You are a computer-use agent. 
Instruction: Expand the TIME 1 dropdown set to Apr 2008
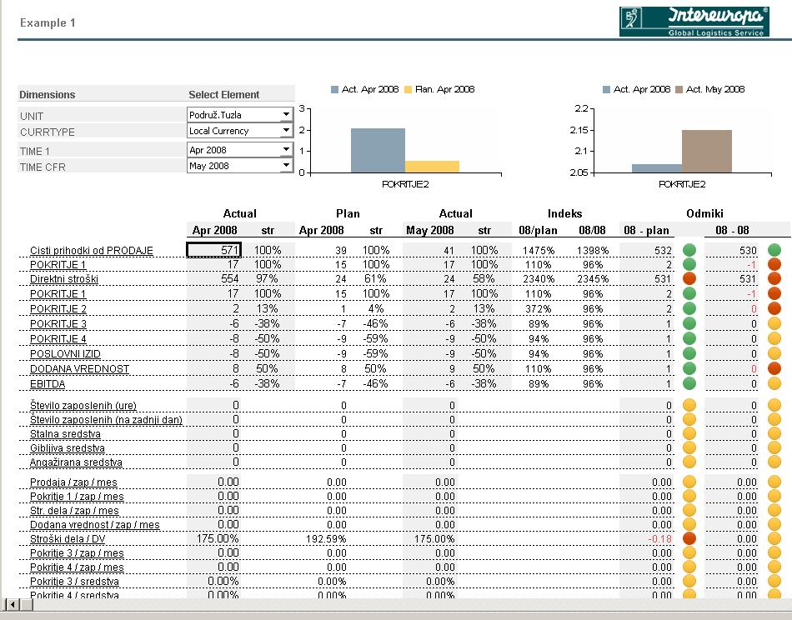(286, 149)
